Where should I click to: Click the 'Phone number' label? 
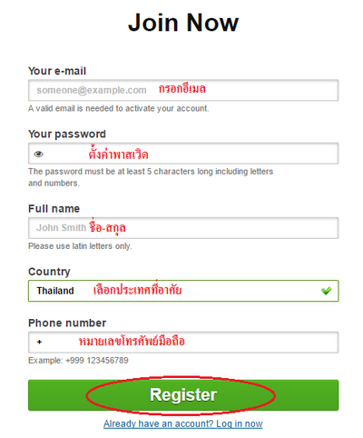(67, 323)
